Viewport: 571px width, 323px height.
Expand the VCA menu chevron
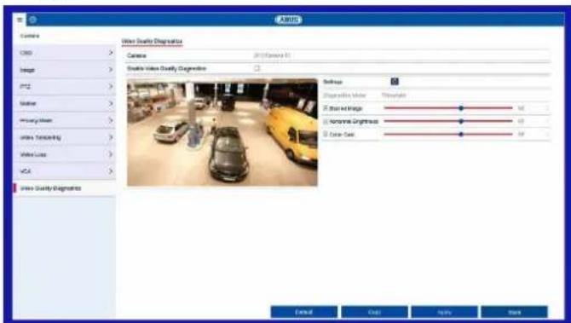click(x=111, y=171)
